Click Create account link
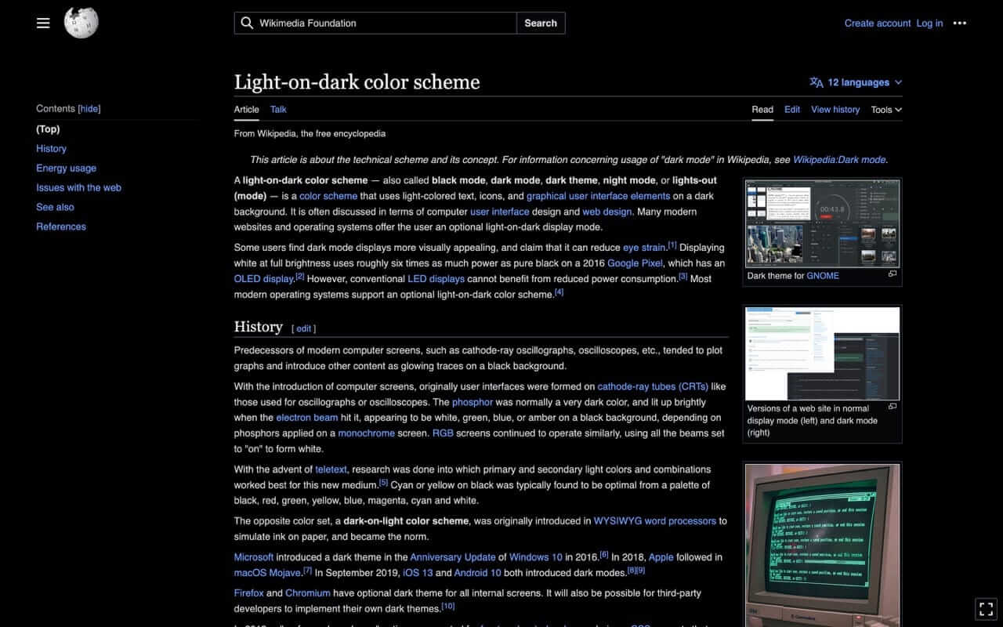This screenshot has width=1003, height=627. 878,23
